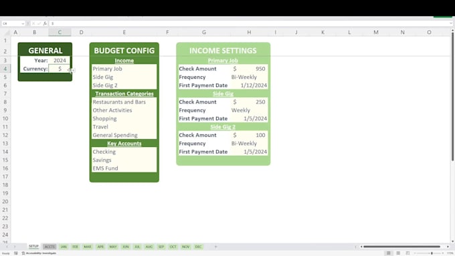Open the JUL sheet tab
Screen dimensions: 455x256
coord(137,247)
